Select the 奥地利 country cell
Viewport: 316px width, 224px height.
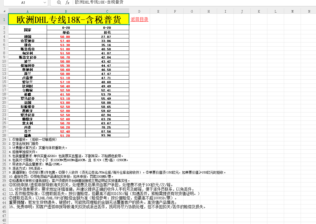tap(27, 70)
